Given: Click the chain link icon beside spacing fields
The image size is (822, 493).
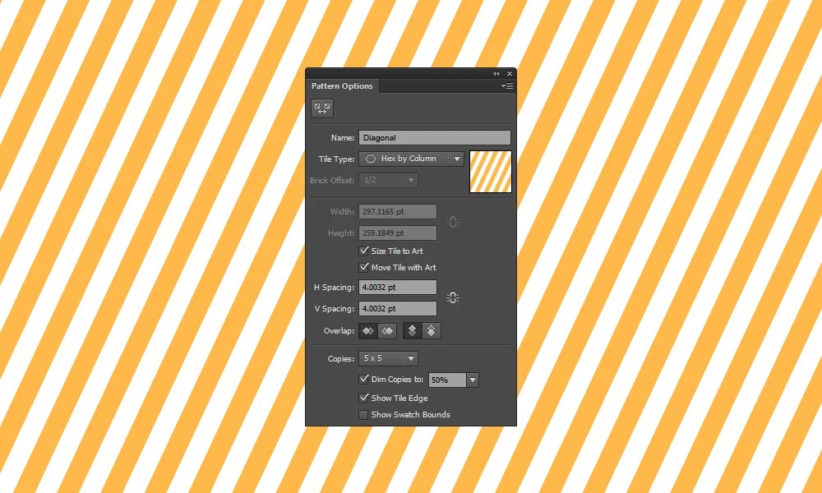Looking at the screenshot, I should point(453,297).
